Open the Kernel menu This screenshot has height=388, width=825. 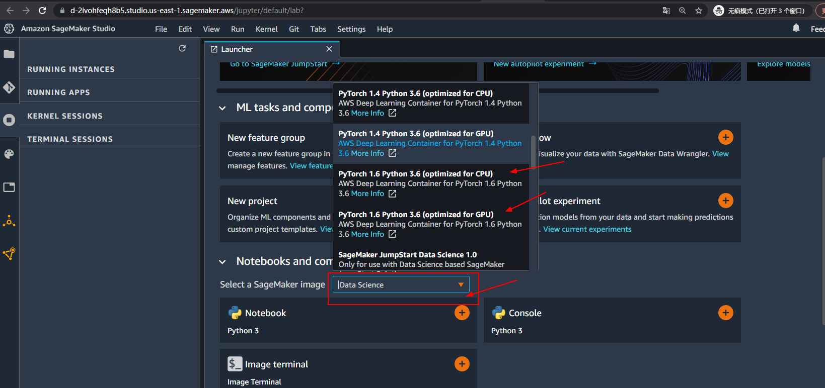tap(267, 29)
